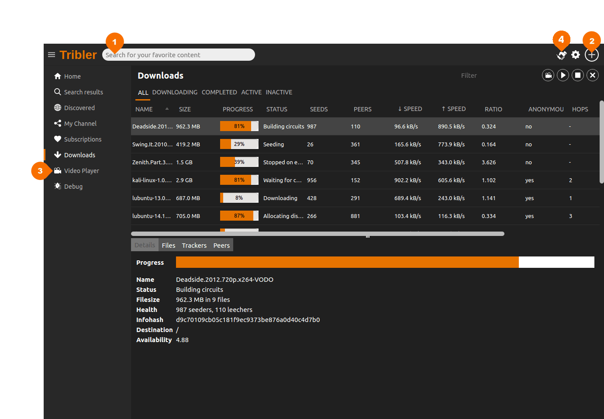The height and width of the screenshot is (419, 604).
Task: Start the selected download with play button
Action: click(x=563, y=75)
